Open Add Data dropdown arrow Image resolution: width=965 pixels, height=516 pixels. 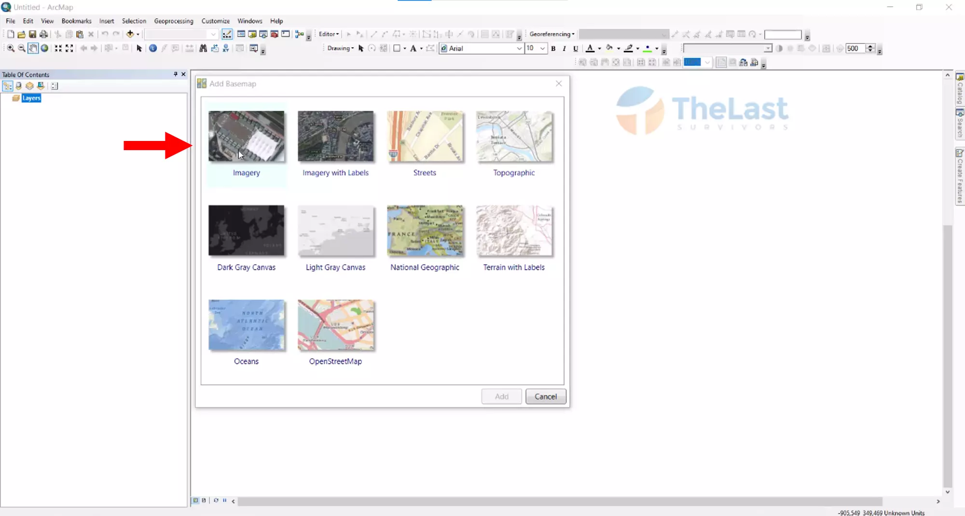click(x=138, y=34)
